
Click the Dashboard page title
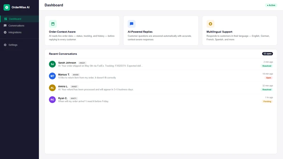pos(54,5)
